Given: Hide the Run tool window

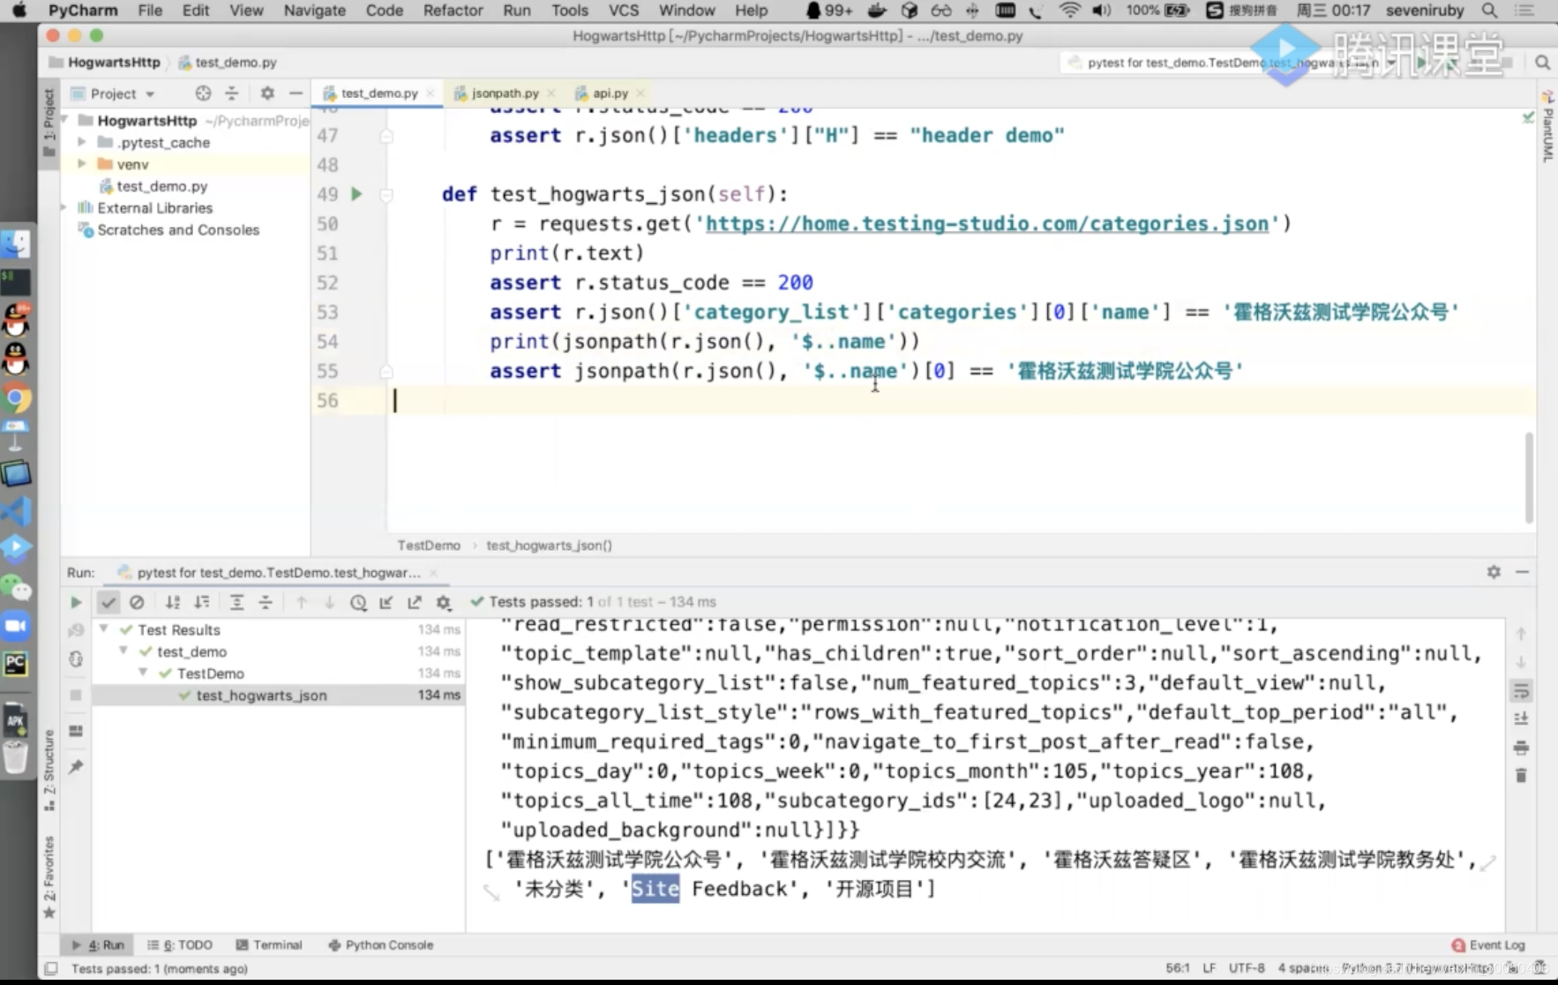Looking at the screenshot, I should [1523, 572].
